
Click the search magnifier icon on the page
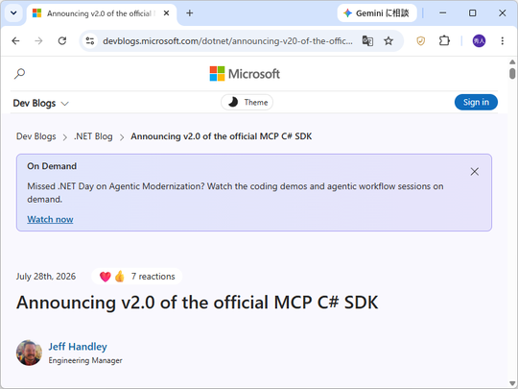tap(19, 73)
